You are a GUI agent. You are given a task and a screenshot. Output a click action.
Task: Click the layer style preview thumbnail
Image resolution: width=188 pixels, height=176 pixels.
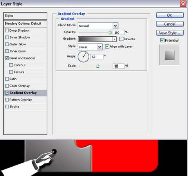[170, 55]
